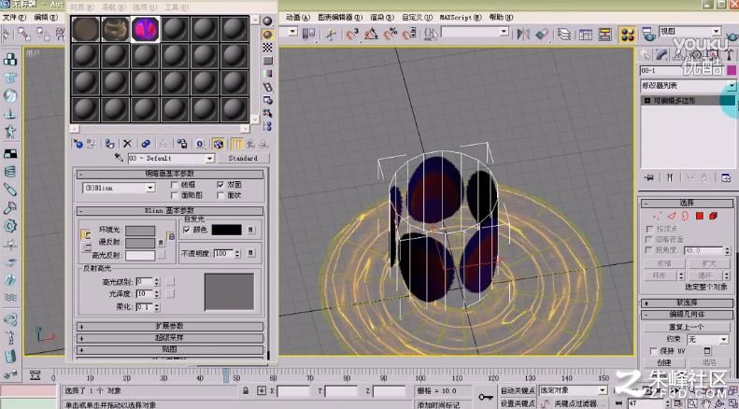Click Material Effects Channel icon

(200, 144)
